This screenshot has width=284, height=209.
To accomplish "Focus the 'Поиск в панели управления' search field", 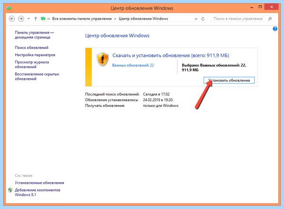I will (242, 18).
